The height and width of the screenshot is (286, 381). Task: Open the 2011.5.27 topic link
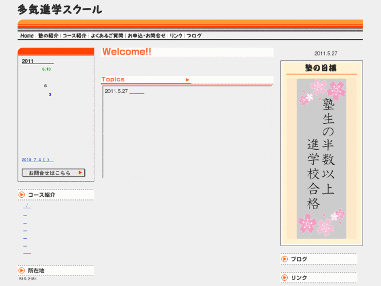(x=137, y=91)
